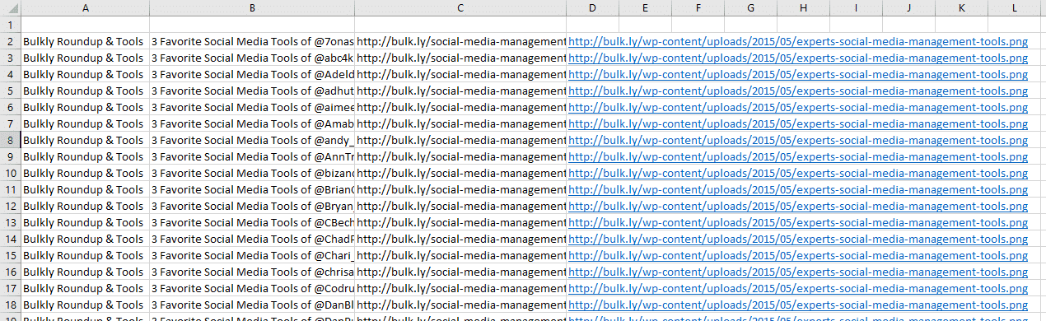Click cell with '@CBech' tools title
This screenshot has width=1046, height=321.
pos(252,222)
